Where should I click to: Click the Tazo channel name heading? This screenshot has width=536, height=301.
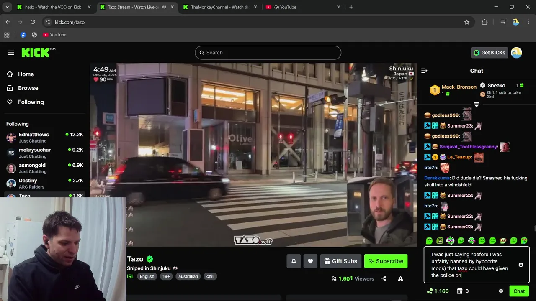click(135, 259)
